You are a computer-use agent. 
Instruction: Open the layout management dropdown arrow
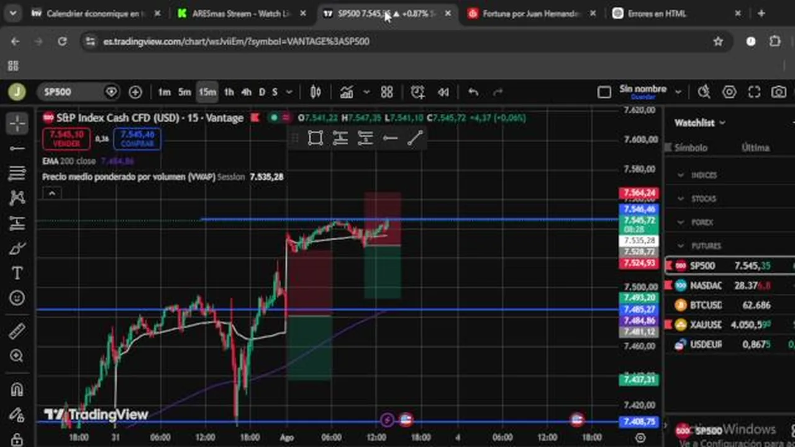click(x=678, y=92)
